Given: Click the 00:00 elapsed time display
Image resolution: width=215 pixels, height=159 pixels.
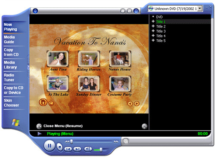Looking at the screenshot, I should [203, 134].
